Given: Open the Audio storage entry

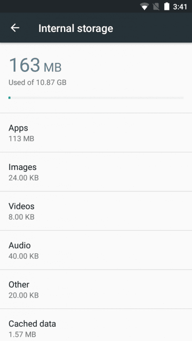Looking at the screenshot, I should (x=96, y=250).
